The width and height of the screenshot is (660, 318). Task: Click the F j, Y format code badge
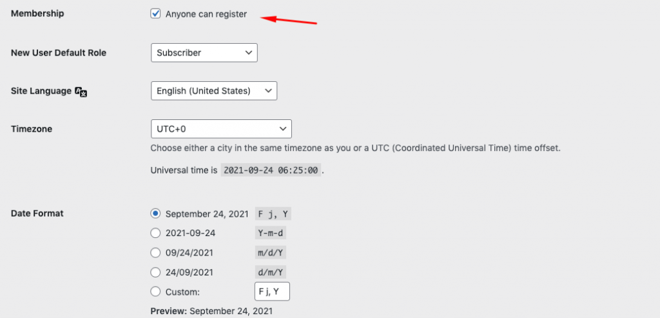pyautogui.click(x=273, y=214)
